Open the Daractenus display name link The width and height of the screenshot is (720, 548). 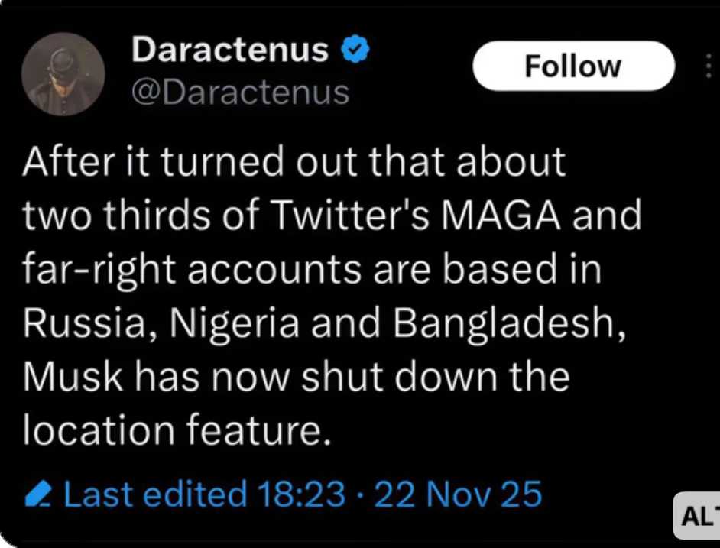click(230, 50)
